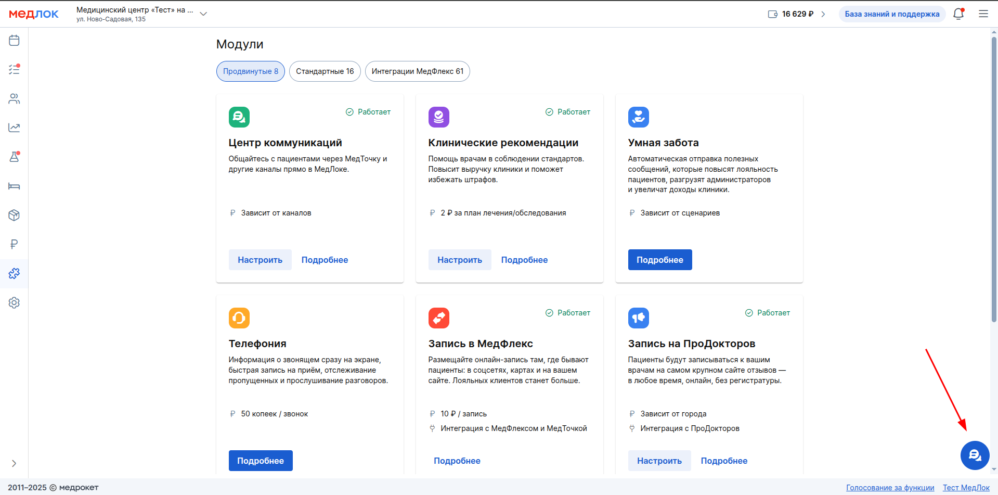The height and width of the screenshot is (495, 998).
Task: Open the clinic selector dropdown chevron
Action: coord(203,14)
